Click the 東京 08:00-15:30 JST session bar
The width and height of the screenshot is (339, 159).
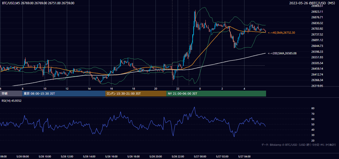click(64, 94)
